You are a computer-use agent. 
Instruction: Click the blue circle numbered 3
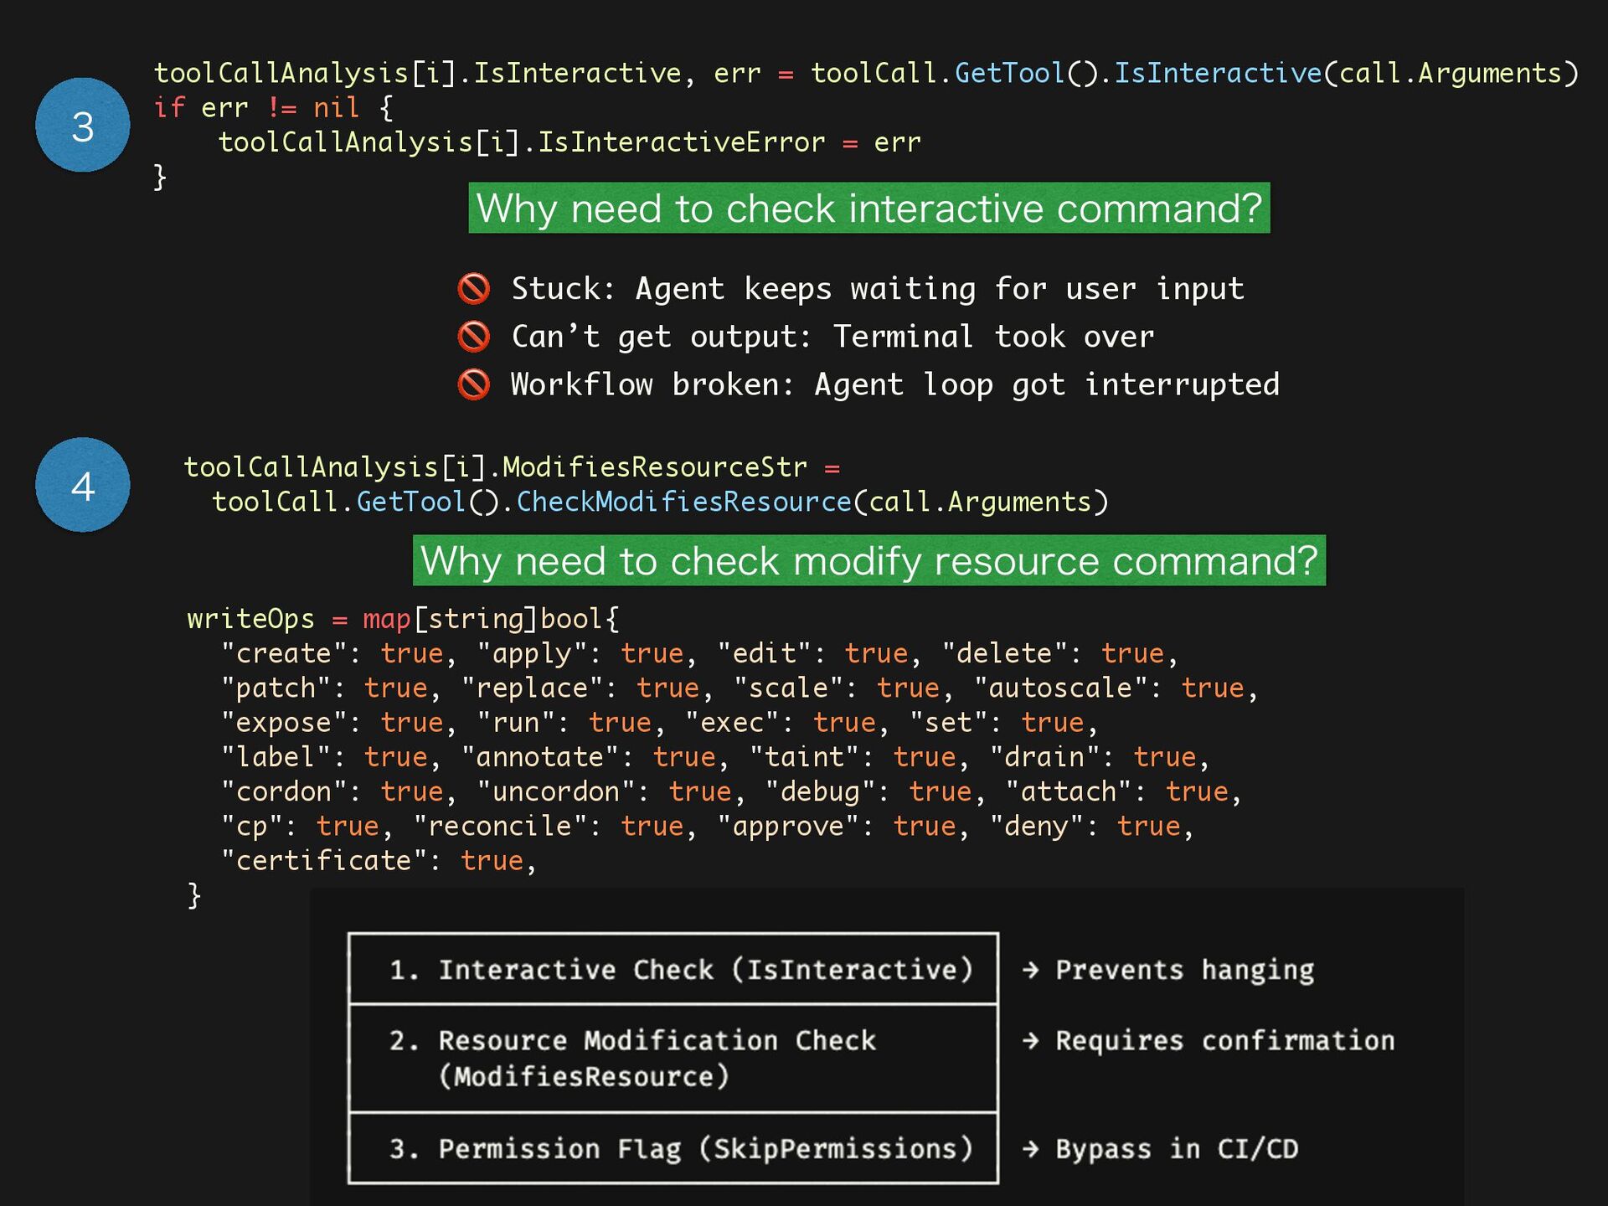click(x=82, y=126)
